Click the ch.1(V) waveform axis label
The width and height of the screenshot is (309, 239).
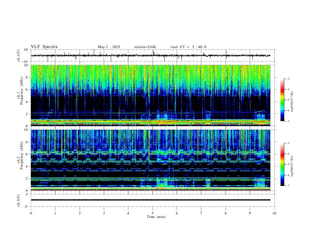coord(19,55)
